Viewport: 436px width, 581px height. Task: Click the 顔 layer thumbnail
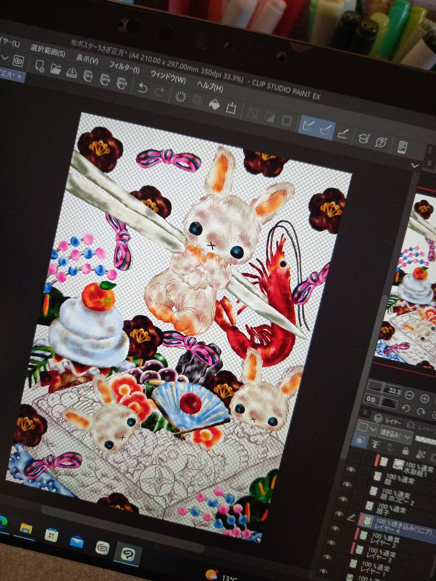click(x=378, y=477)
